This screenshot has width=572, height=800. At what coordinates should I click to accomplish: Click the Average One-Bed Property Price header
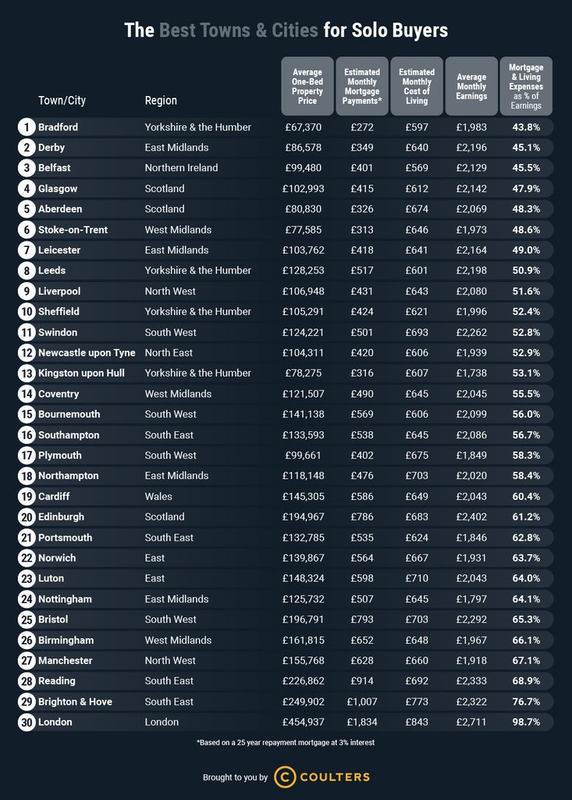[x=307, y=85]
